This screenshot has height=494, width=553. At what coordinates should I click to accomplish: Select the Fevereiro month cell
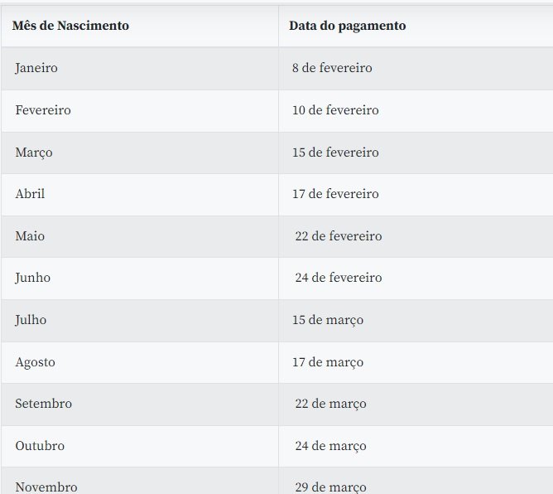43,110
